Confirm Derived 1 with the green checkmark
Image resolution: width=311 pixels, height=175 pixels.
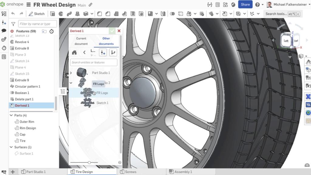click(112, 31)
